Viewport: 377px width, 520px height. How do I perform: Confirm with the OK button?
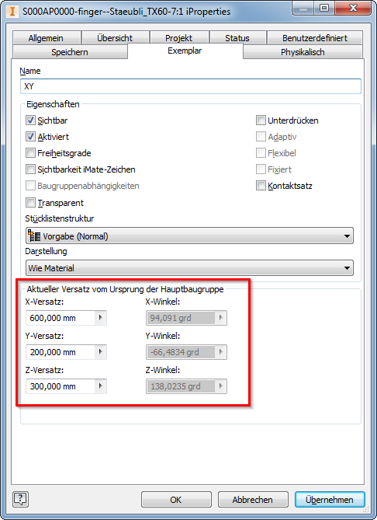click(x=176, y=500)
